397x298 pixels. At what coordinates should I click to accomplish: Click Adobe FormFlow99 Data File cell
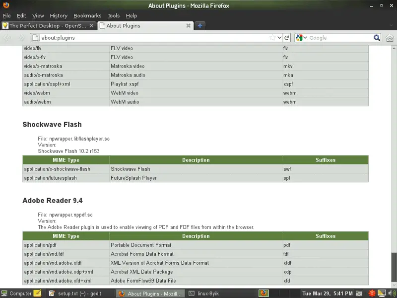(x=196, y=281)
